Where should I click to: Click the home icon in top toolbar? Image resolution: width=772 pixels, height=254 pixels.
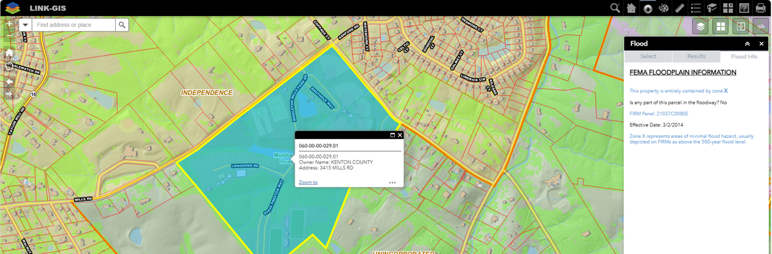[632, 8]
